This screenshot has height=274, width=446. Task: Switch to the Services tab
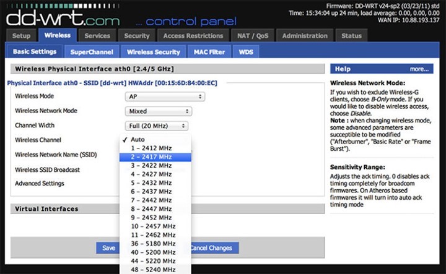(x=97, y=36)
